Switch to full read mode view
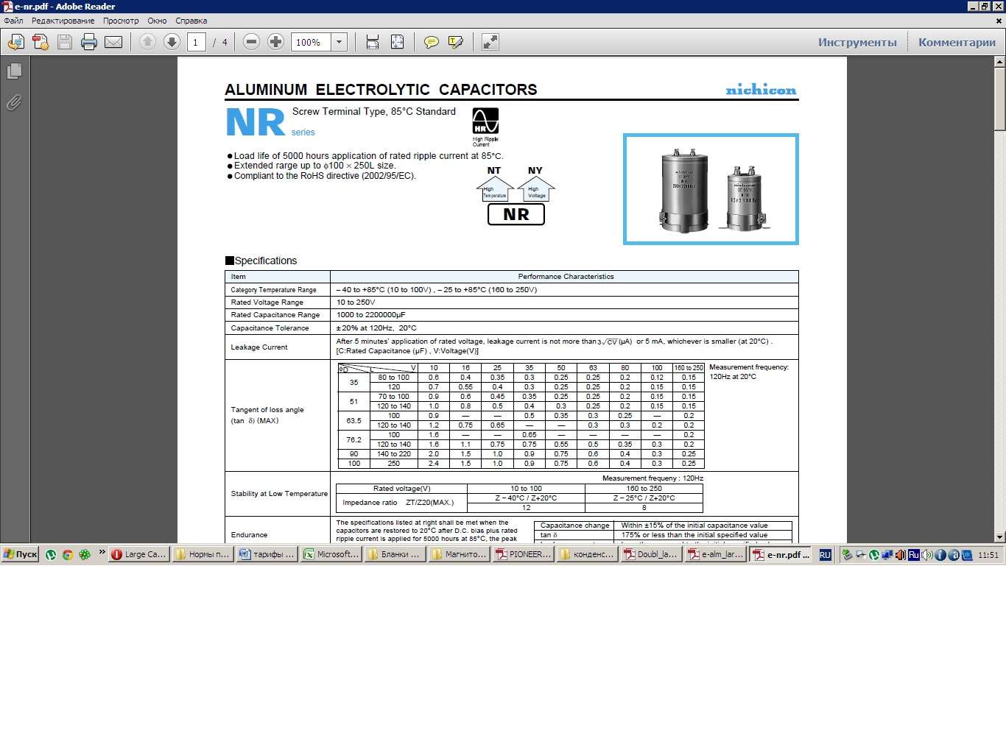Viewport: 1006px width, 736px height. click(x=490, y=42)
